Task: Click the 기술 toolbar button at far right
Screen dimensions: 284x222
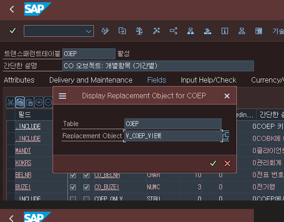Action: [278, 31]
